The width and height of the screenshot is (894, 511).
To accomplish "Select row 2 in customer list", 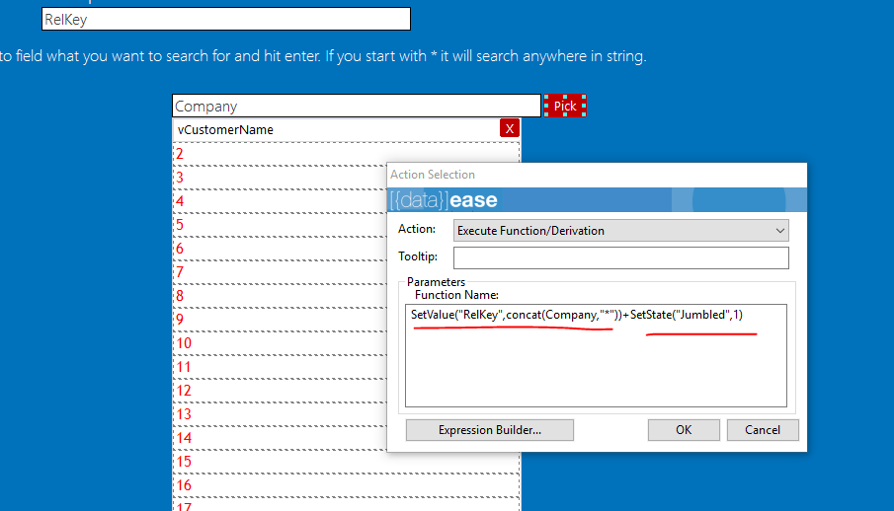I will tap(277, 154).
